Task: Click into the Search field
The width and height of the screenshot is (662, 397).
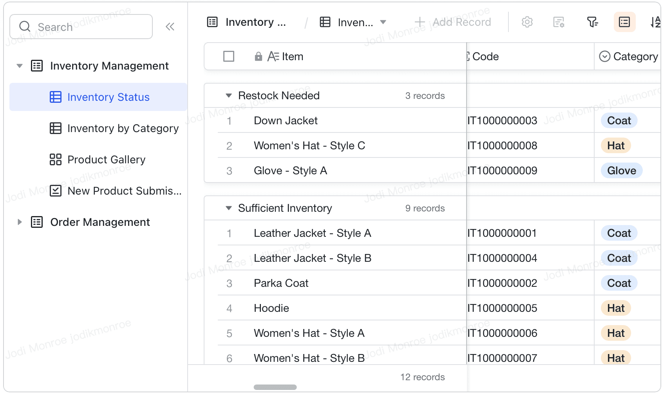Action: [x=81, y=27]
